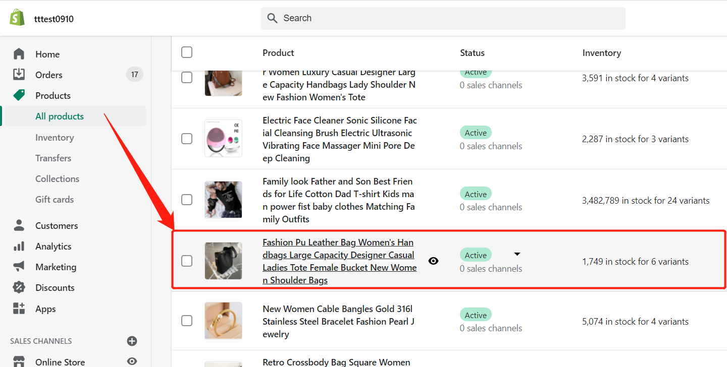Select the Women Luxury Casual Designer handbag checkbox
727x367 pixels.
(x=187, y=78)
